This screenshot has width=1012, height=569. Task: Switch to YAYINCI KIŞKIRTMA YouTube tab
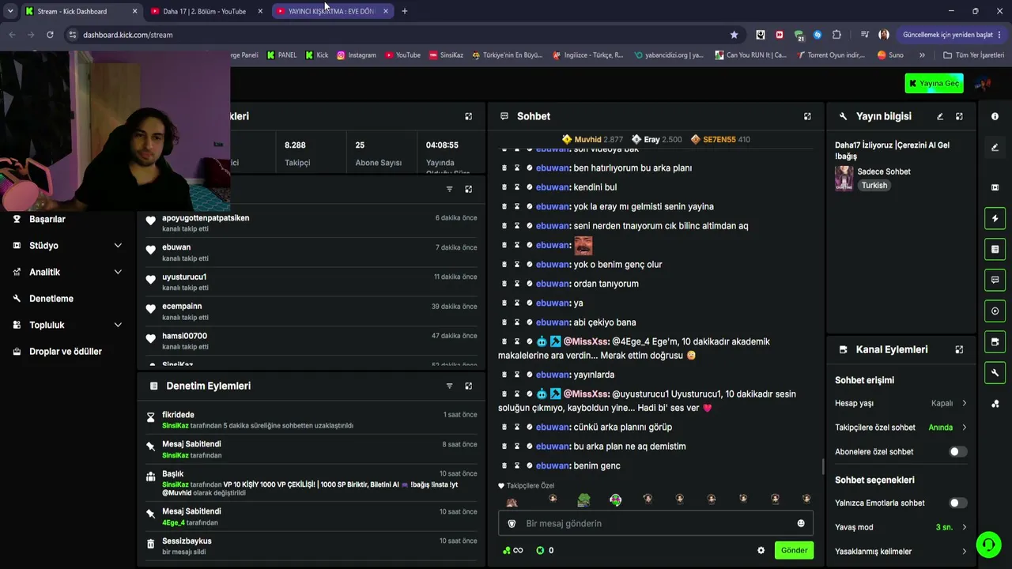click(332, 11)
